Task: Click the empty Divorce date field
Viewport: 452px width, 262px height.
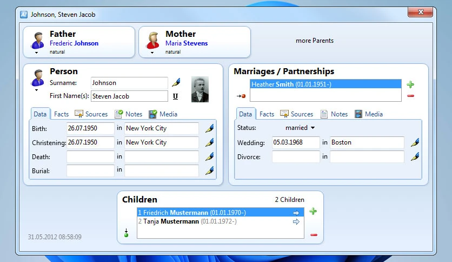Action: 296,156
